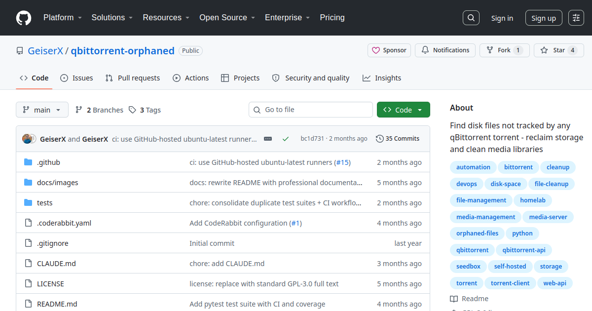Open the Insights tab
Screen dimensions: 592x311
(382, 78)
